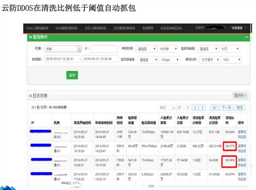Go to the 首页 first page button
256x190 pixels.
(163, 108)
